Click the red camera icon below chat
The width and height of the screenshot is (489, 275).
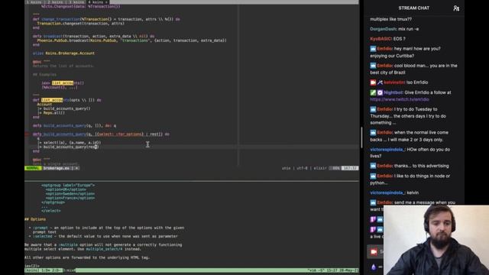[374, 251]
